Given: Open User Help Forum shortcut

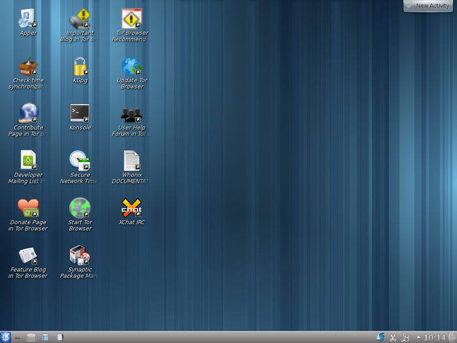Looking at the screenshot, I should pyautogui.click(x=132, y=115).
